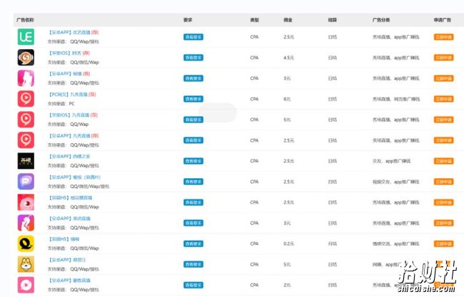Select the yellow Q-shaped app icon
Image resolution: width=464 pixels, height=297 pixels.
coord(26,244)
